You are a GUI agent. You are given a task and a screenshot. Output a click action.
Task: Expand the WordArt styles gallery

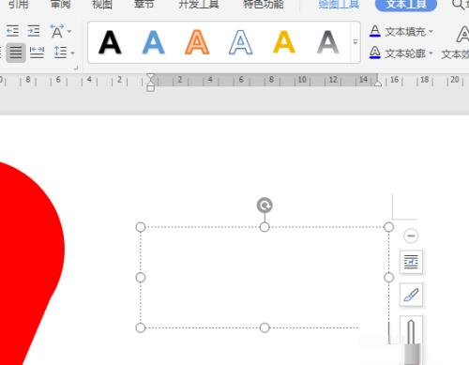356,42
